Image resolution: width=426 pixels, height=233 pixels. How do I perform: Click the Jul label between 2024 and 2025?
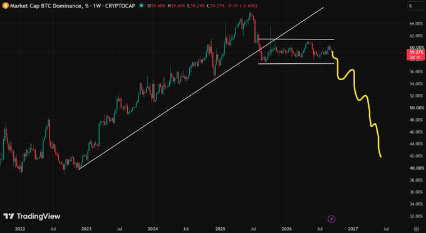point(186,229)
